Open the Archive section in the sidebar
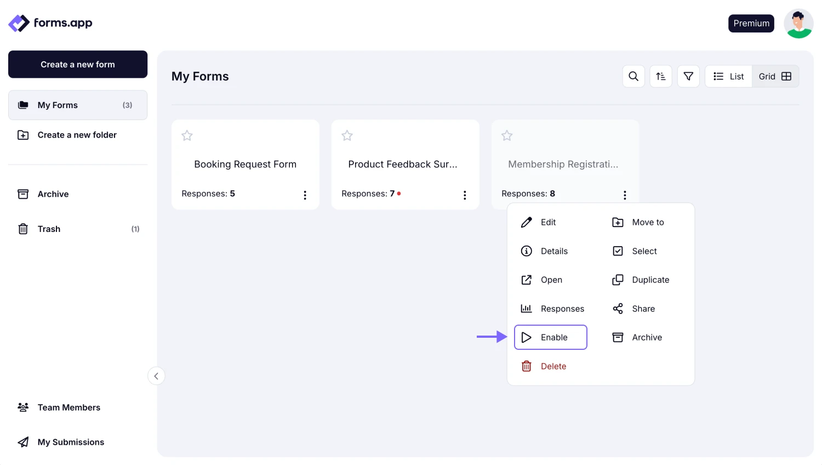The image size is (822, 465). [x=53, y=194]
